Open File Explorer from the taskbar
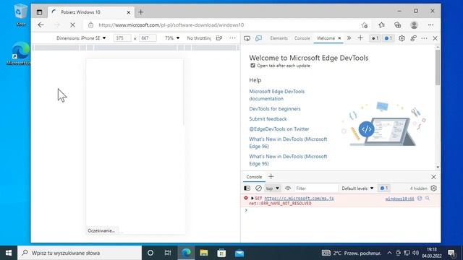The width and height of the screenshot is (463, 260). point(204,253)
